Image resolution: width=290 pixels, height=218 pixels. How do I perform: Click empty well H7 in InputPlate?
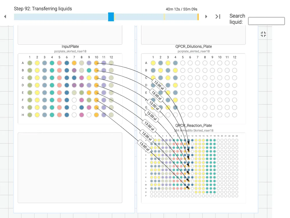pos(74,115)
